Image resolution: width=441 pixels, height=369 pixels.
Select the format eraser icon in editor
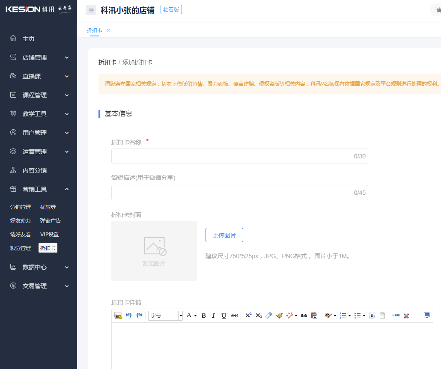click(269, 315)
